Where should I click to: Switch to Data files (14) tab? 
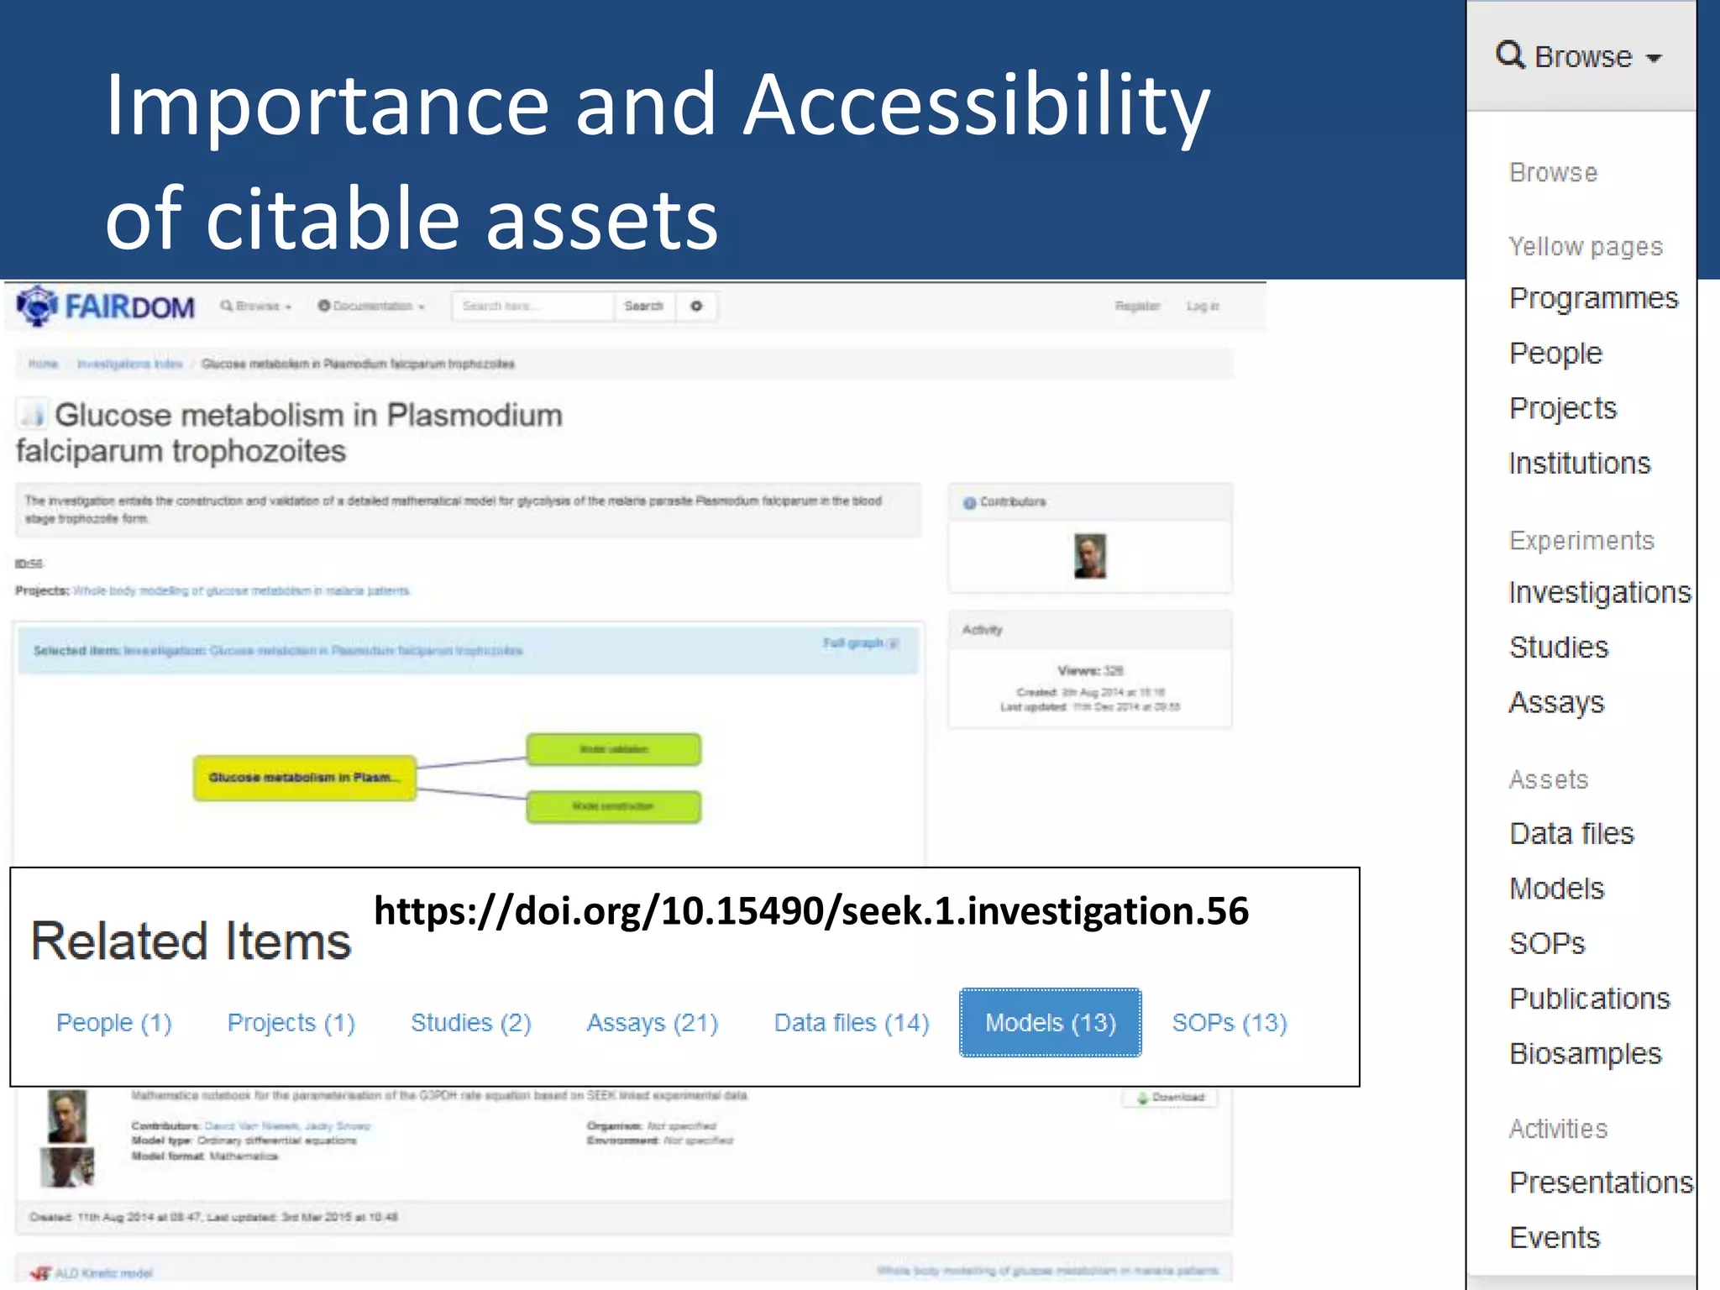pyautogui.click(x=852, y=1023)
